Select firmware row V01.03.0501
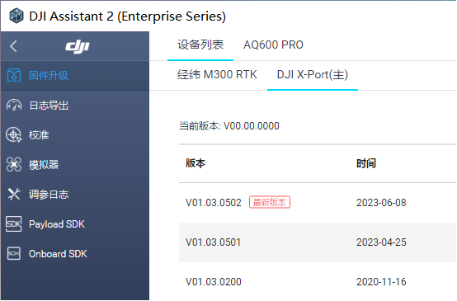The height and width of the screenshot is (301, 457). point(318,242)
